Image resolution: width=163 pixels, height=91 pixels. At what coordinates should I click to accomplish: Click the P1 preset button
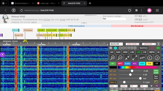(x=156, y=82)
